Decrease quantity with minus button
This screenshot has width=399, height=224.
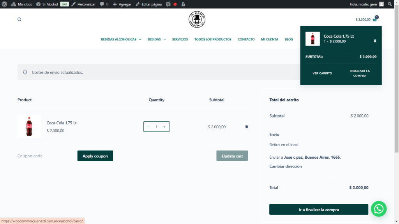pyautogui.click(x=148, y=127)
